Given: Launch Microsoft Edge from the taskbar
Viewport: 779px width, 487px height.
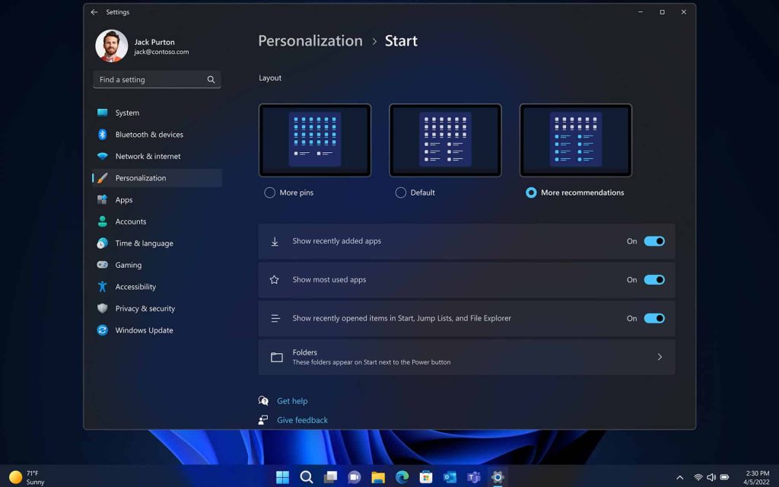Looking at the screenshot, I should pyautogui.click(x=401, y=477).
